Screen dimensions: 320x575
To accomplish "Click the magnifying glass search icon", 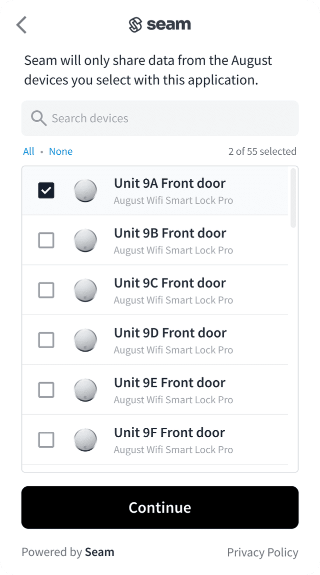I will [x=38, y=118].
